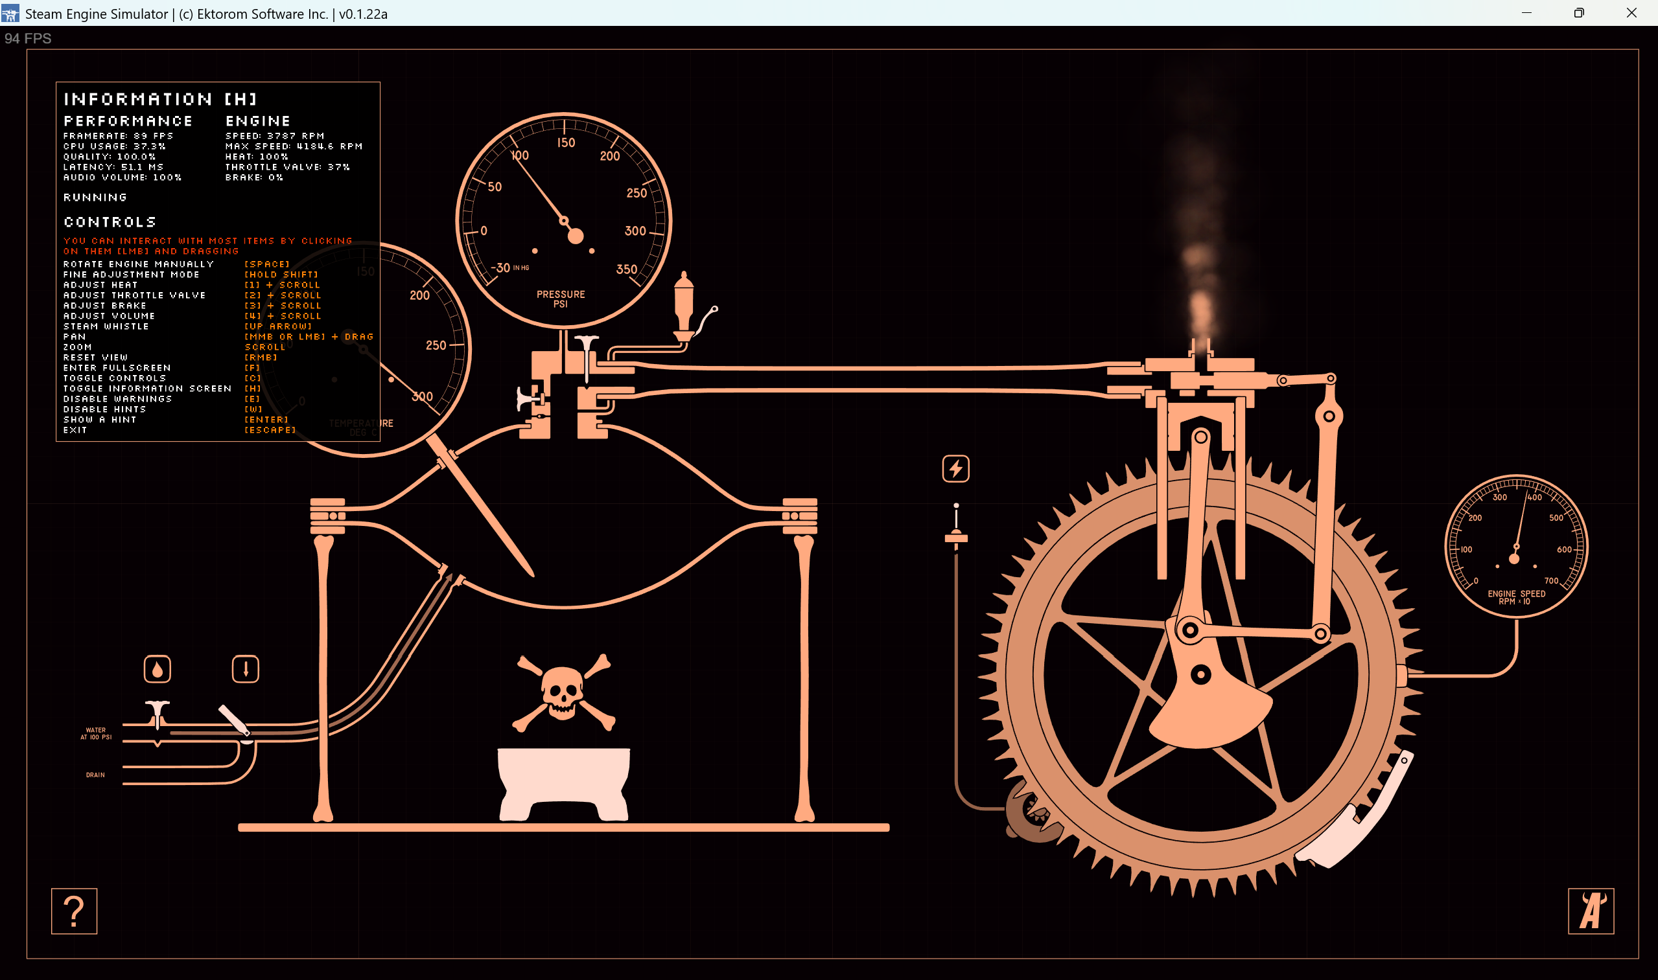Click the firebox burner under boiler
The height and width of the screenshot is (980, 1658).
(563, 784)
